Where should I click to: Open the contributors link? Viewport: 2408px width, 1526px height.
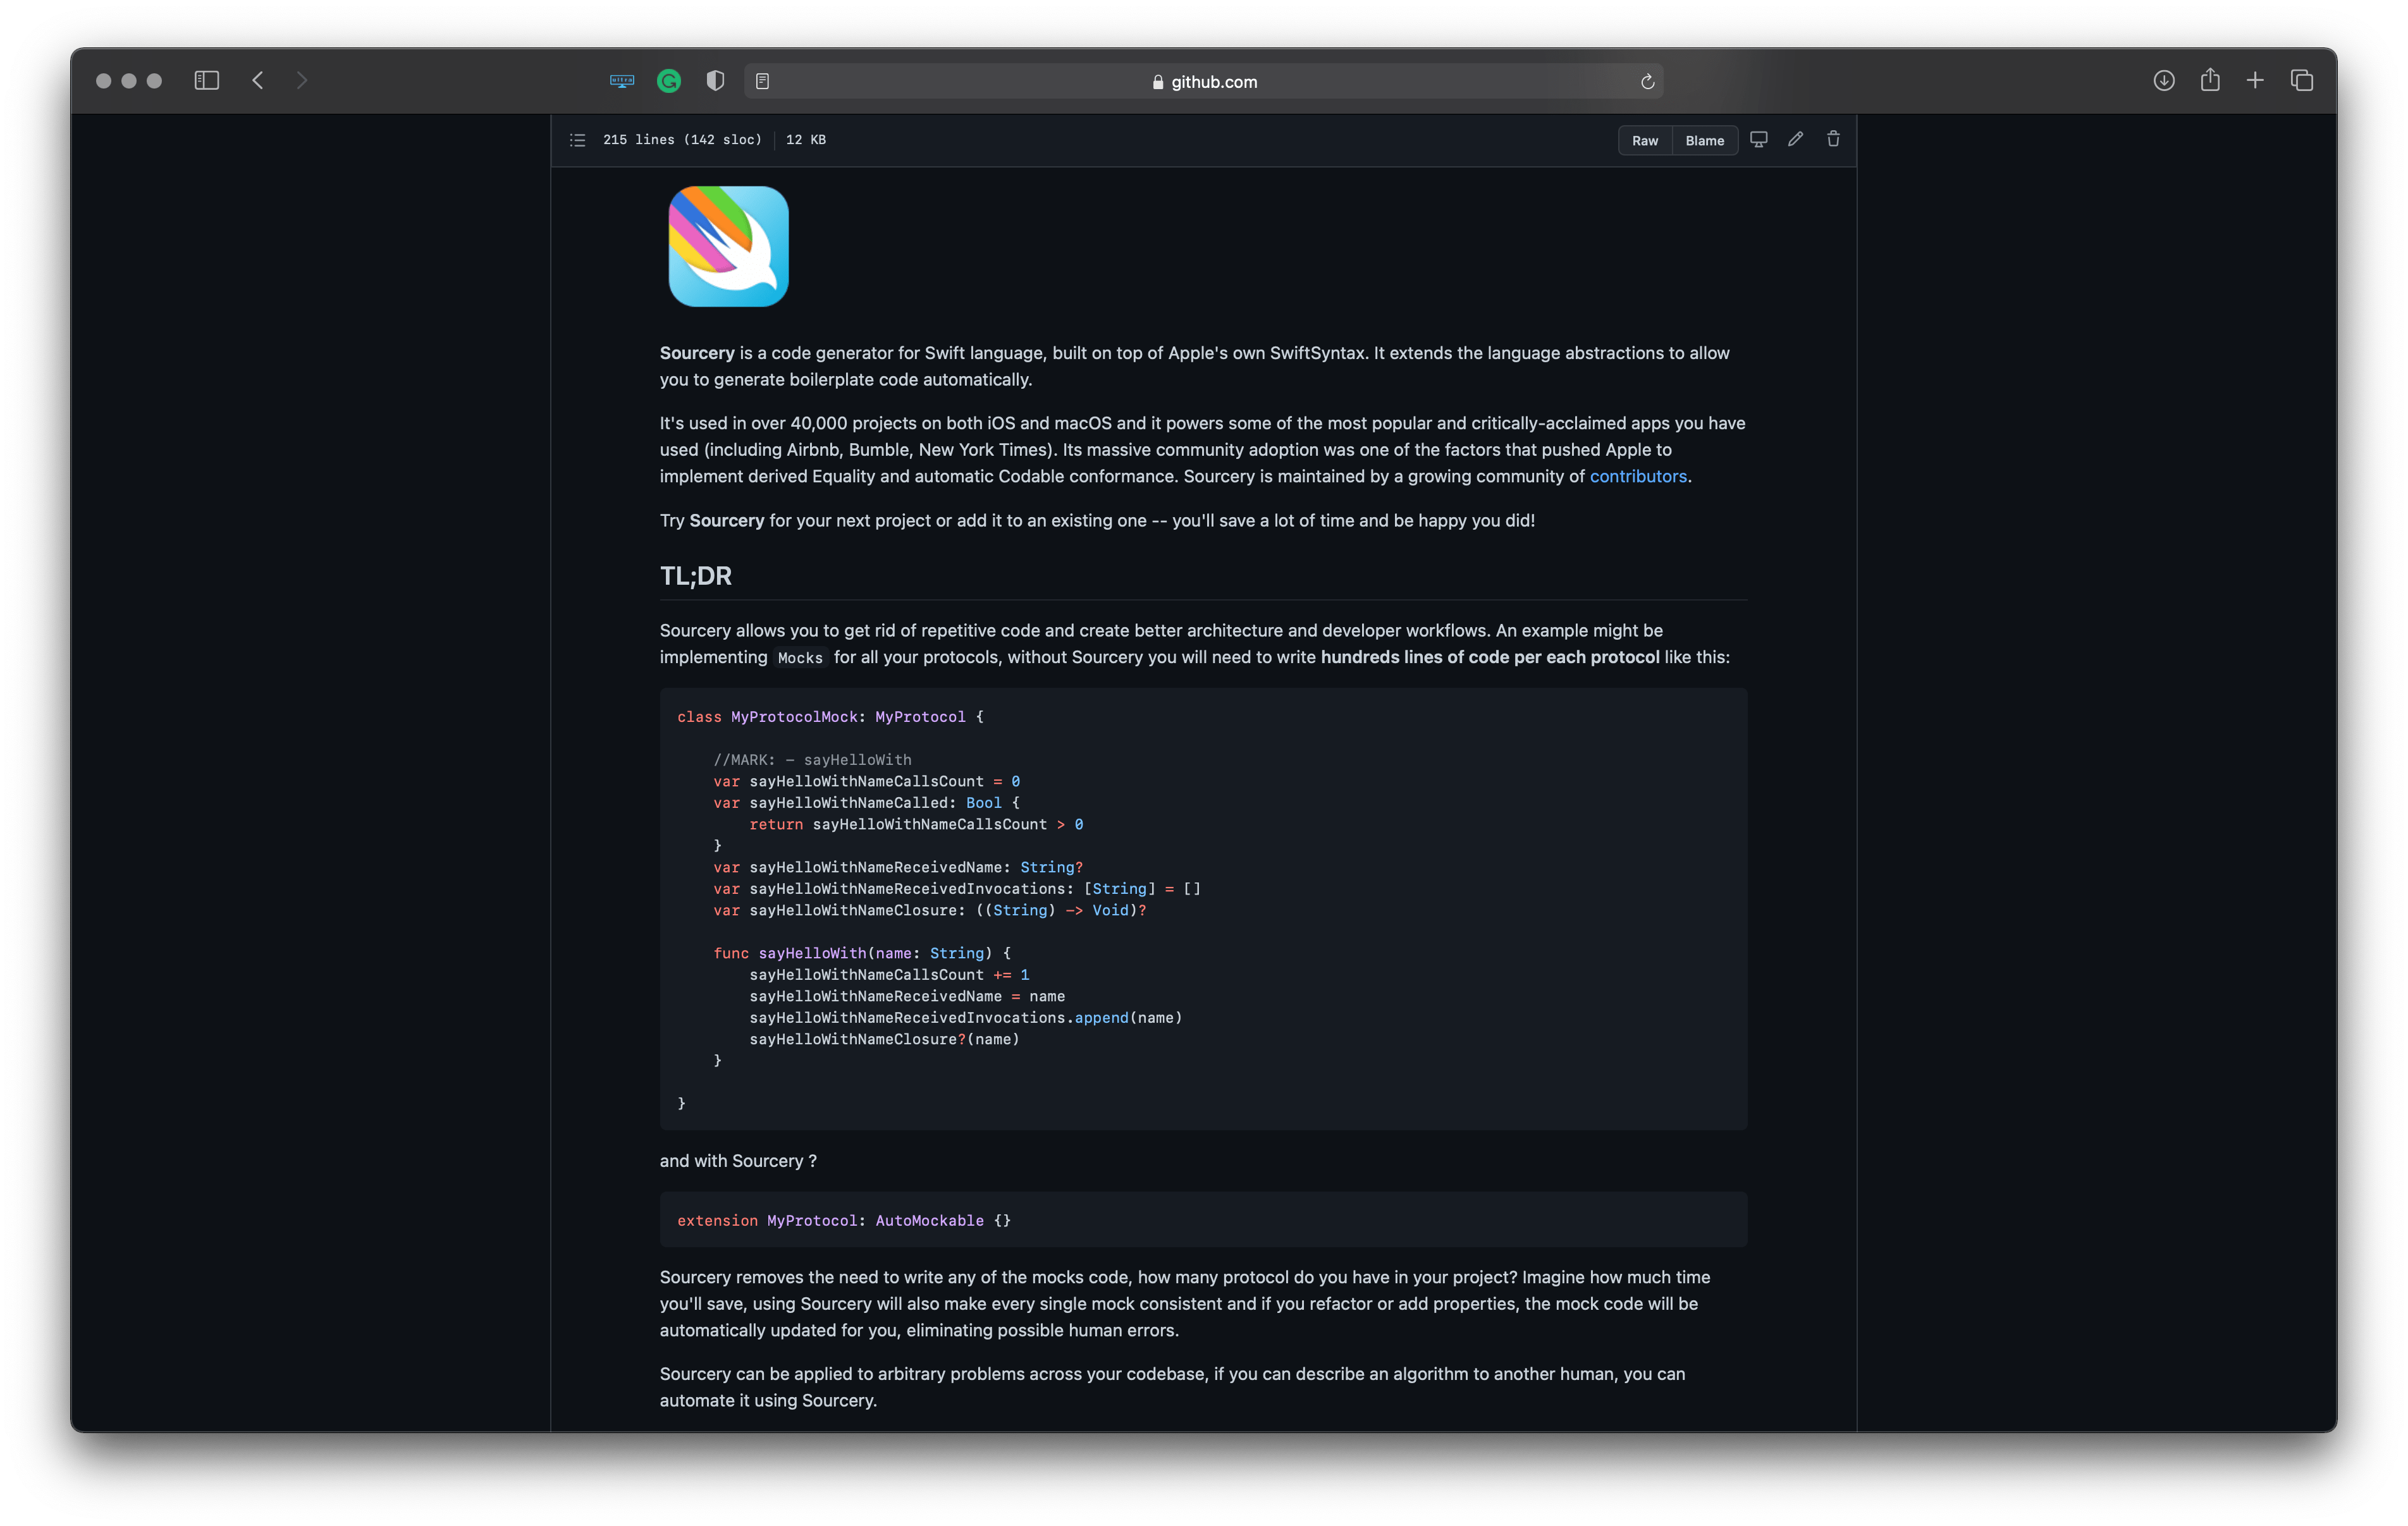(x=1638, y=477)
